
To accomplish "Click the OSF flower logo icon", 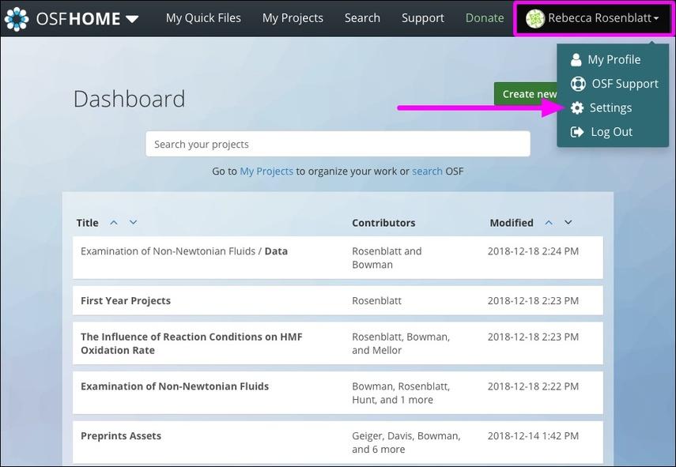I will pos(17,18).
